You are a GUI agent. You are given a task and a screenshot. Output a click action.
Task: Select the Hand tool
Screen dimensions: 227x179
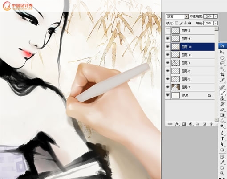(222, 168)
